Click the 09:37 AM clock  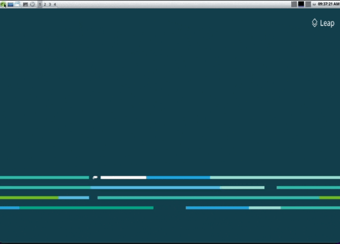pyautogui.click(x=328, y=4)
